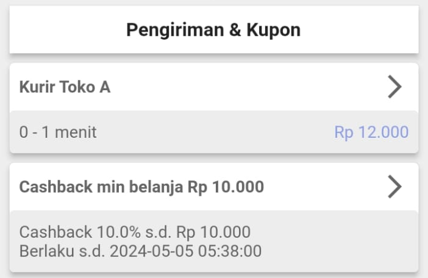Click the Rp 12.000 shipping cost
This screenshot has height=278, width=428.
pos(371,132)
